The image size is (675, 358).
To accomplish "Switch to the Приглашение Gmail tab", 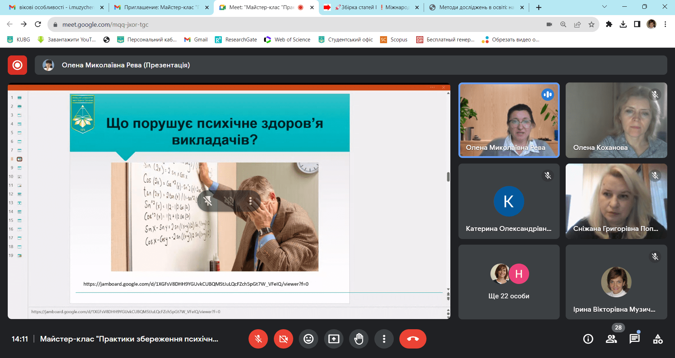I will click(158, 7).
